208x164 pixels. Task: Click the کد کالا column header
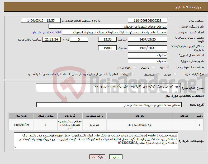point(184,116)
